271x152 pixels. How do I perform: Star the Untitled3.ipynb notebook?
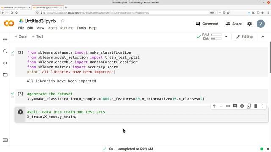tap(63, 21)
